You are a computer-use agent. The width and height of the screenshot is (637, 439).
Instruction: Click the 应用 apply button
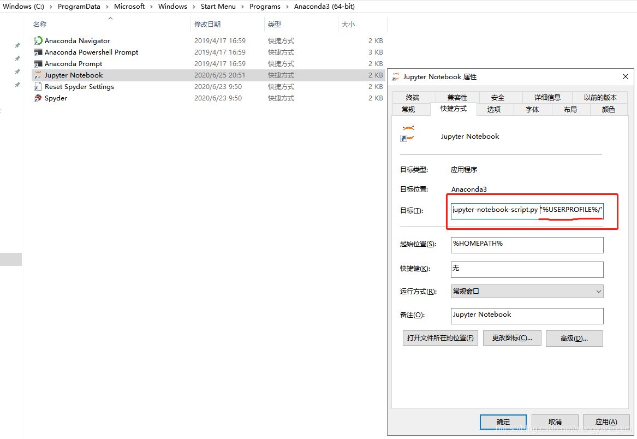tap(606, 422)
